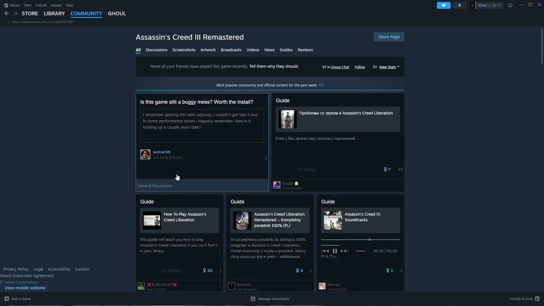
Task: Click the stats bar-chart icon
Action: [375, 67]
